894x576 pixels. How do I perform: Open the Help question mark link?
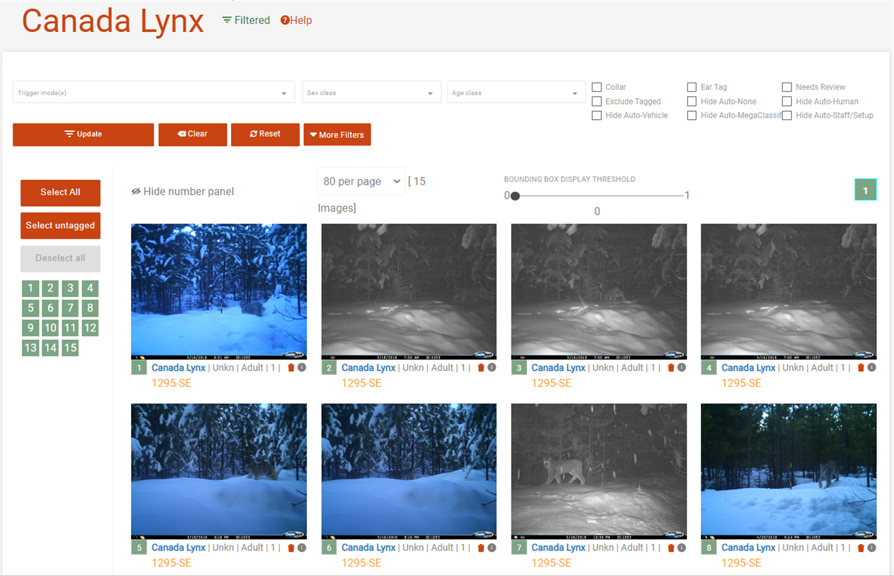pos(296,20)
